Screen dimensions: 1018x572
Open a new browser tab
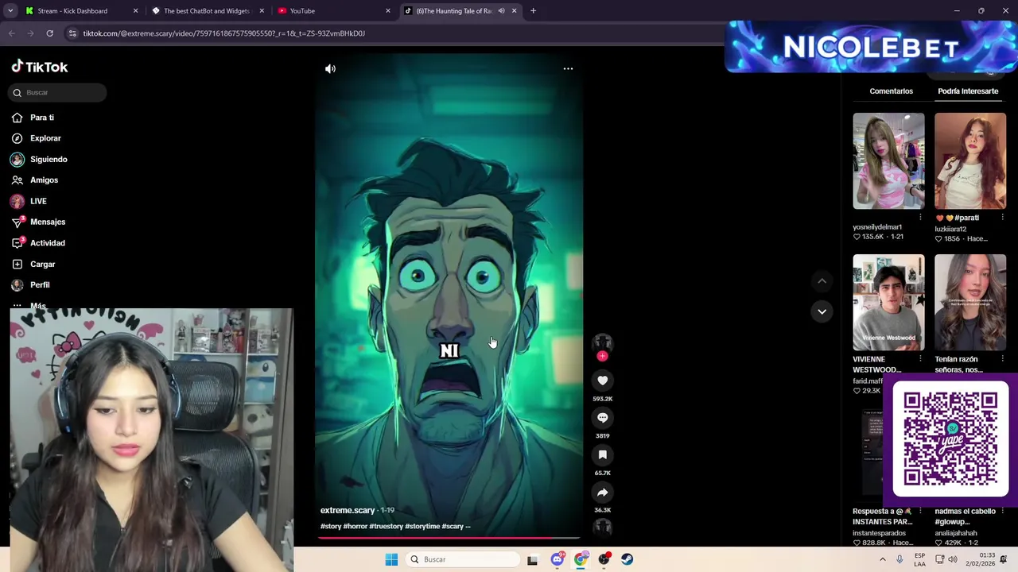(x=533, y=11)
